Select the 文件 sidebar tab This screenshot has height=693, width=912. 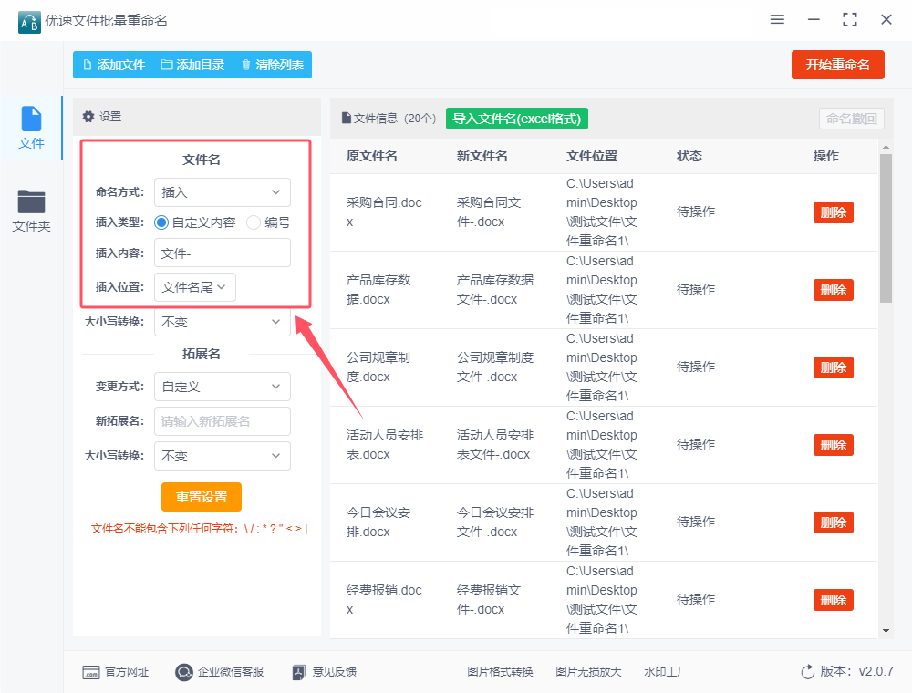(31, 128)
